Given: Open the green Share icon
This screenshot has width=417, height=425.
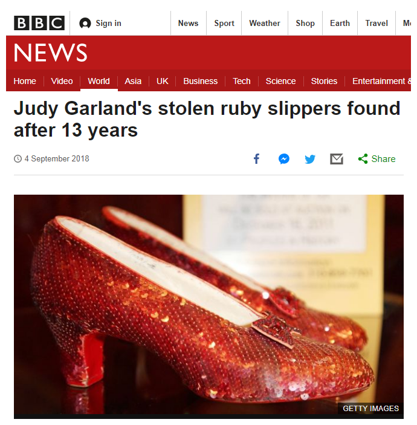Looking at the screenshot, I should point(363,159).
